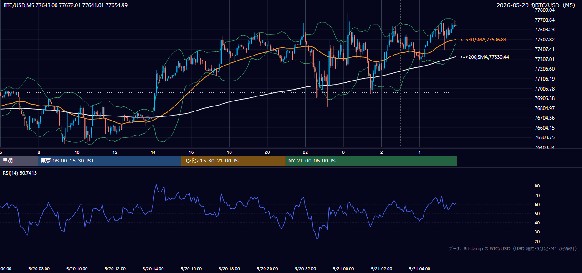The height and width of the screenshot is (273, 582).
Task: Click price axis label 77407.41
Action: pyautogui.click(x=545, y=49)
